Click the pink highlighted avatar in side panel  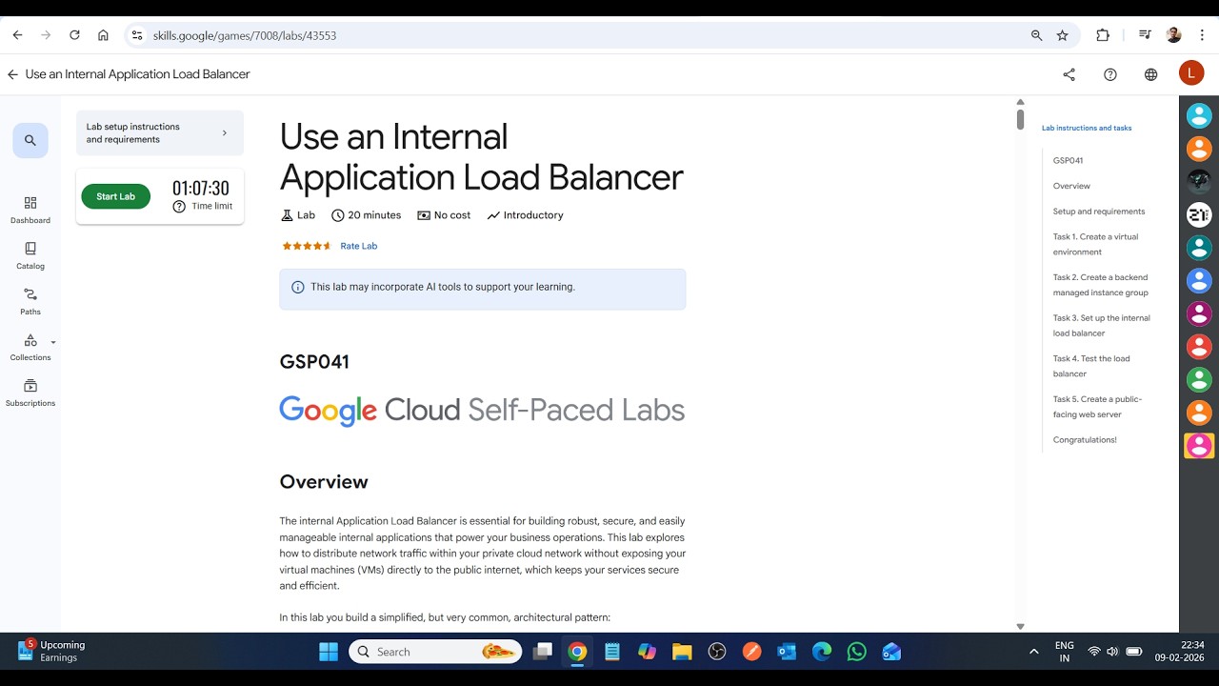pyautogui.click(x=1199, y=445)
